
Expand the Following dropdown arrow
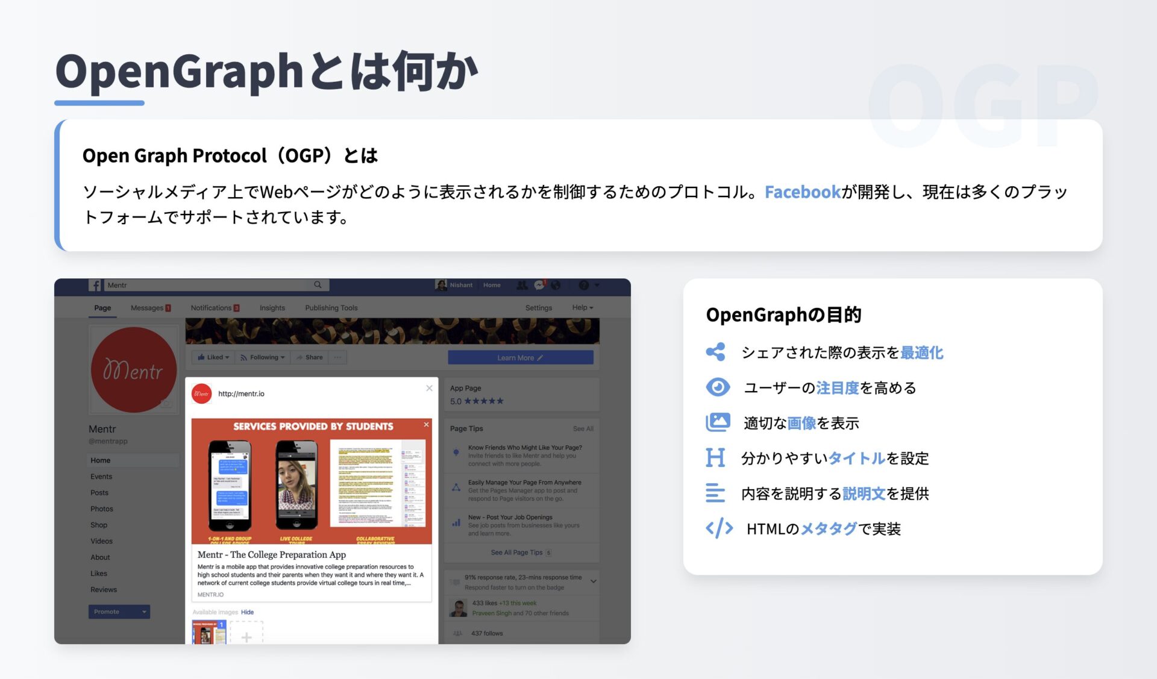click(x=283, y=357)
